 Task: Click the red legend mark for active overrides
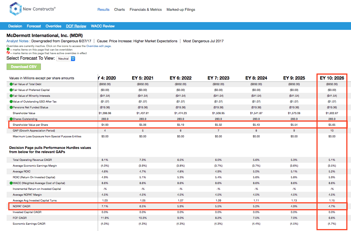8,53
